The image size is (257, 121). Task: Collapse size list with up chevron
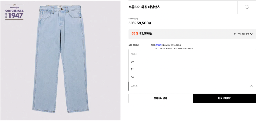251,86
